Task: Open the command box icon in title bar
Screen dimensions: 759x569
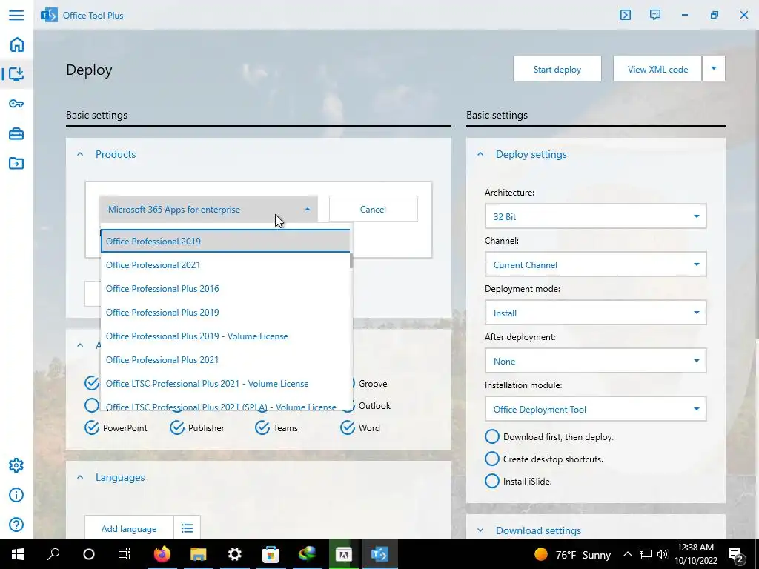Action: 626,15
